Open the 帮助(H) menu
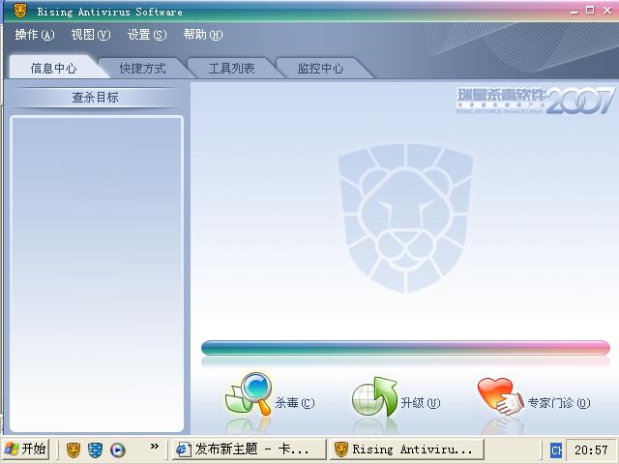 pos(203,35)
